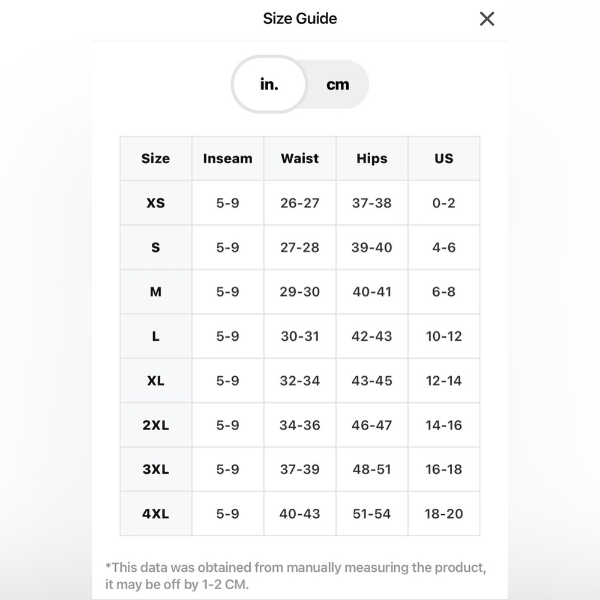Select the L size row label
The height and width of the screenshot is (600, 600).
(x=155, y=336)
